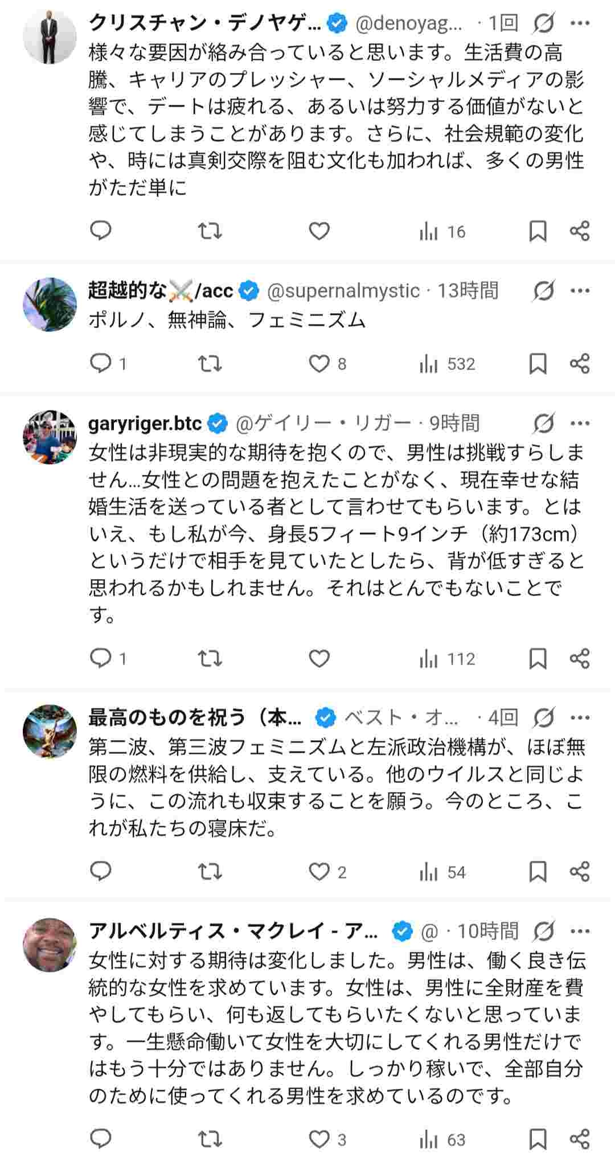Reply to the denoyag post
The width and height of the screenshot is (615, 1153).
[101, 231]
